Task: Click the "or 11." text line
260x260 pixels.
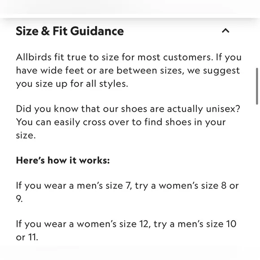Action: pos(27,237)
